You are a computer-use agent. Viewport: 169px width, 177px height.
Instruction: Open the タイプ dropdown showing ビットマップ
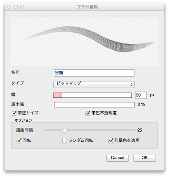click(x=94, y=84)
